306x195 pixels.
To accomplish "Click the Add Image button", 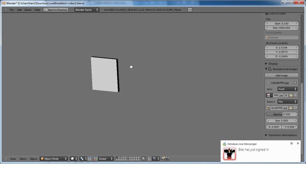I will point(281,75).
